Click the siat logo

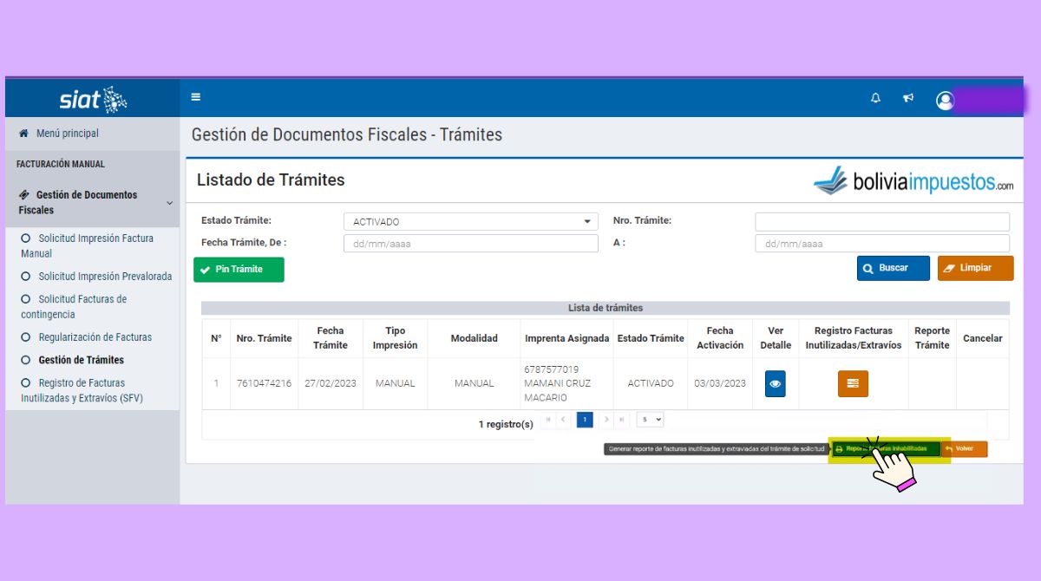tap(93, 100)
